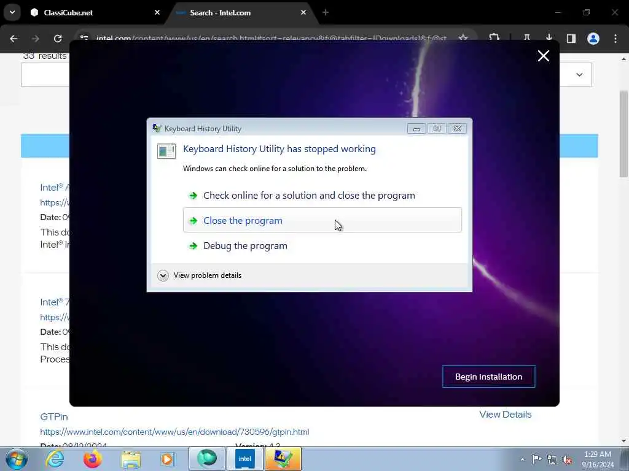This screenshot has width=629, height=471.
Task: Open the taskbar clock showing 1:29 AM
Action: click(598, 459)
